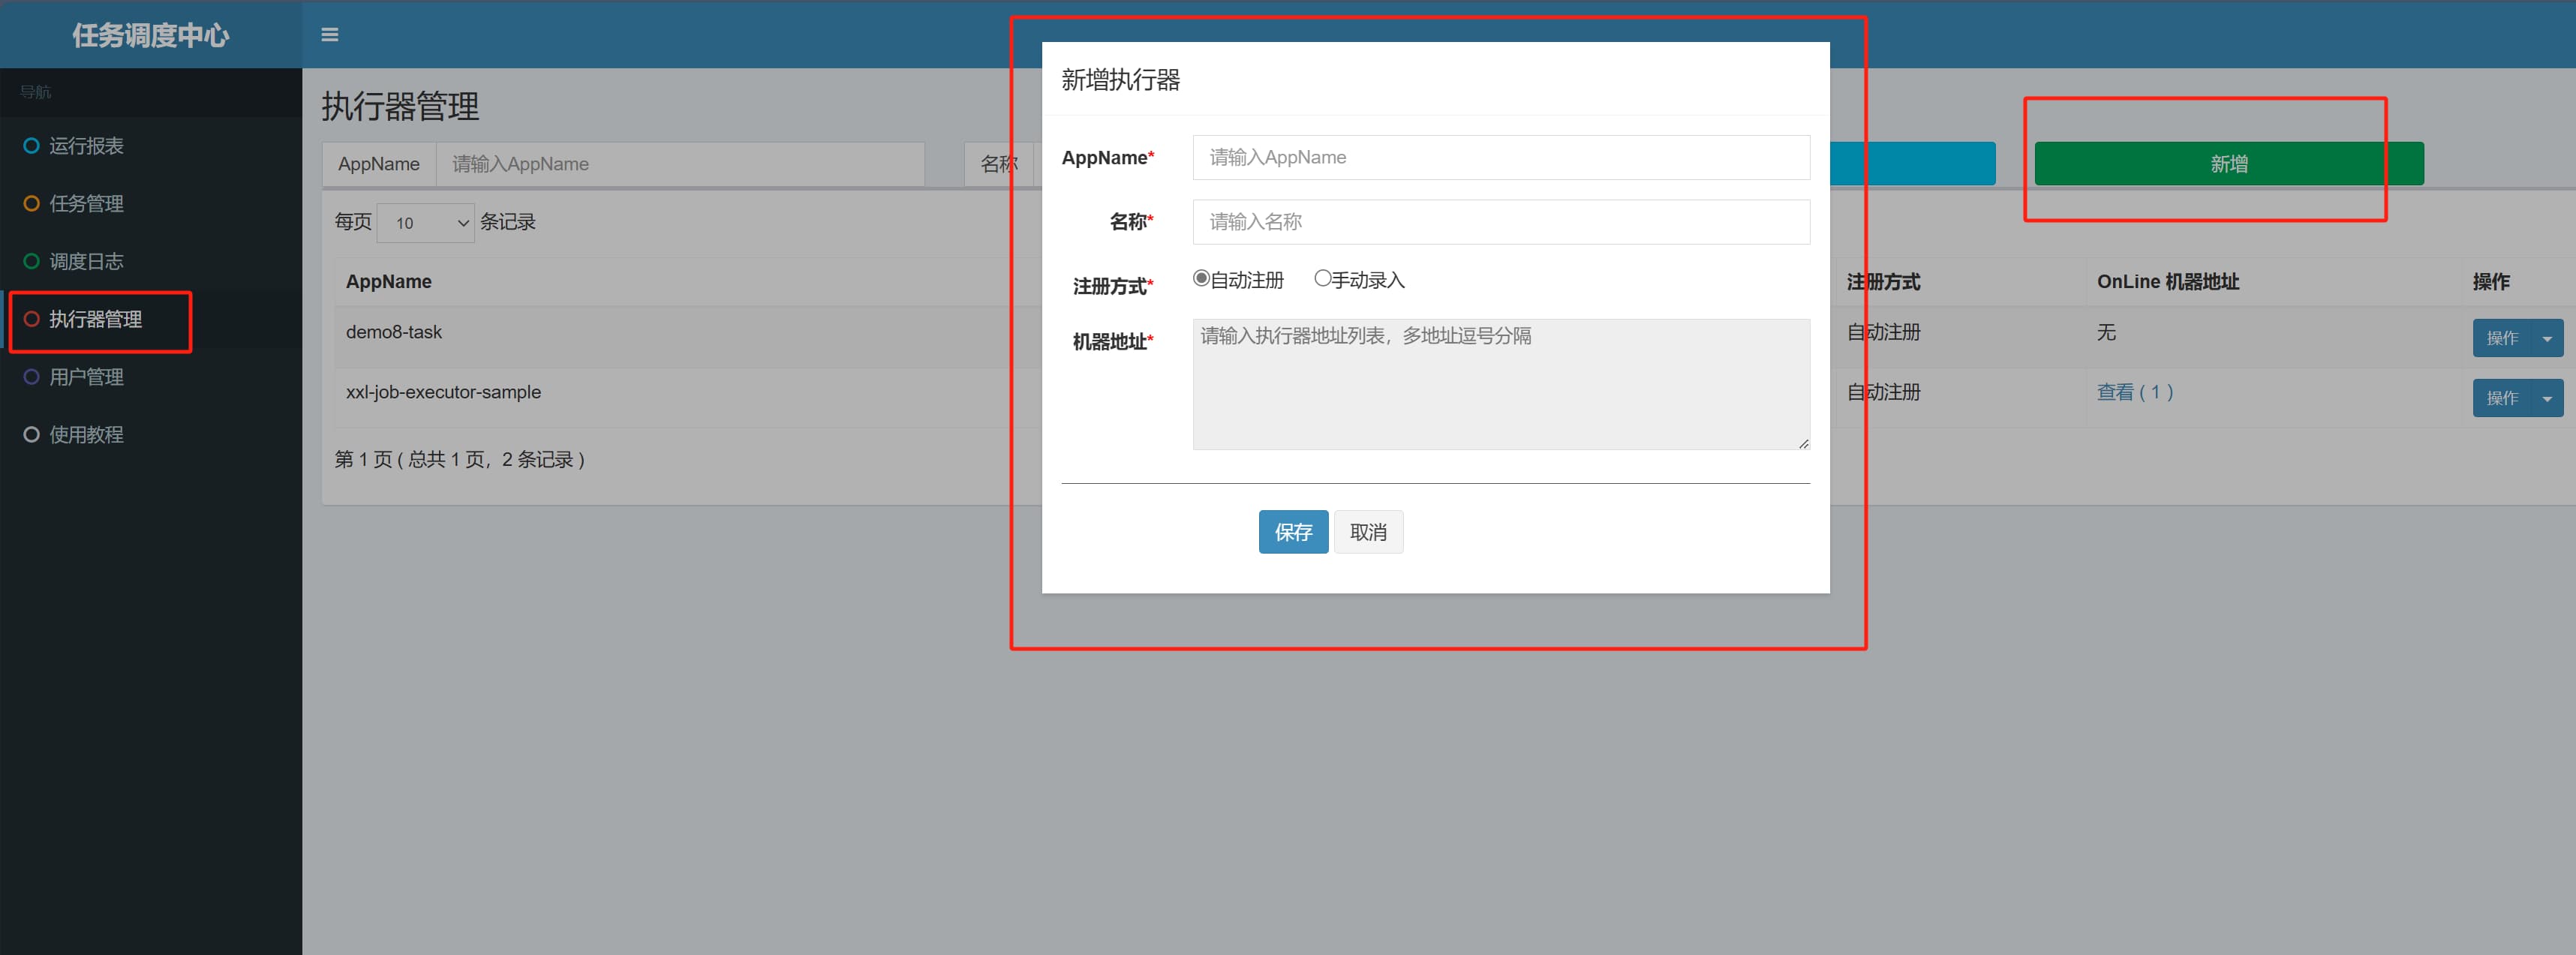Click the 执行器管理 red circle icon
The height and width of the screenshot is (955, 2576).
click(x=31, y=319)
